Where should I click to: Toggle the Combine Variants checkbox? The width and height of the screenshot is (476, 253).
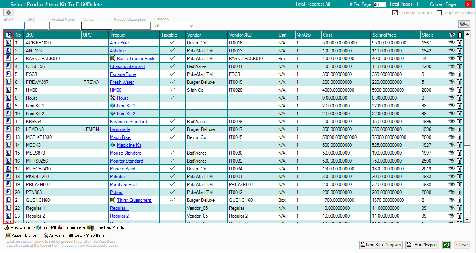point(395,13)
